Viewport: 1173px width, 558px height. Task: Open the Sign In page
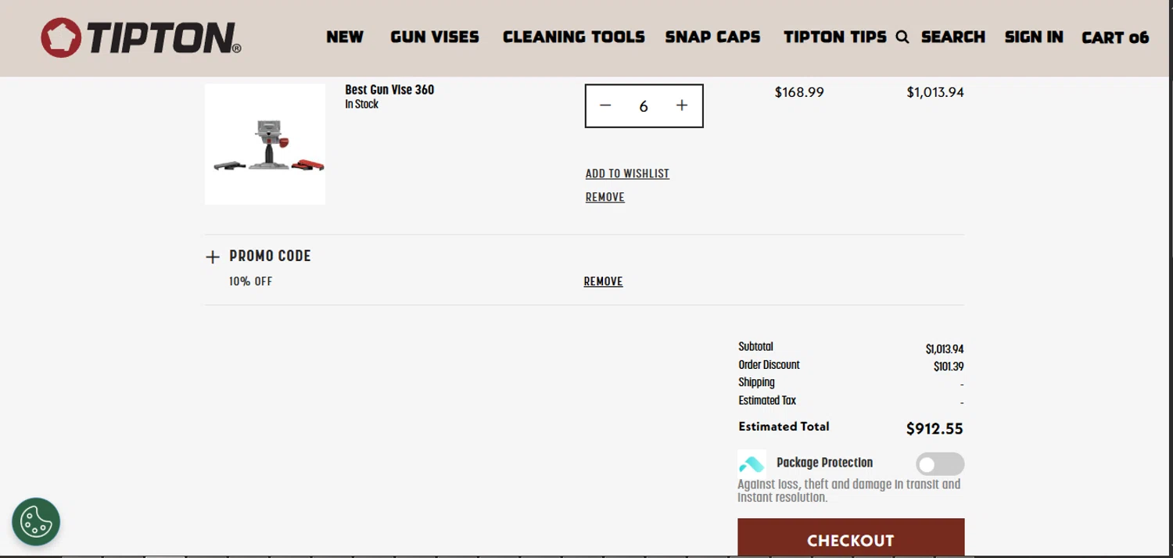click(1034, 37)
